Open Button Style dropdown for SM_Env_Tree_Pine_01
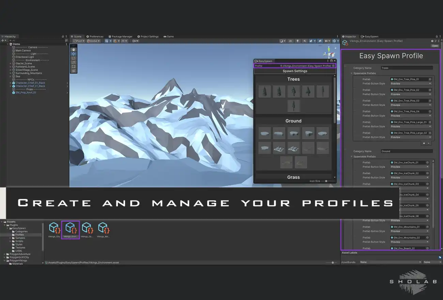This screenshot has width=443, height=300. pyautogui.click(x=411, y=84)
